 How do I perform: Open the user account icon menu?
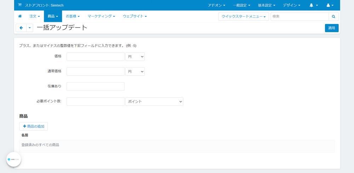tap(330, 5)
